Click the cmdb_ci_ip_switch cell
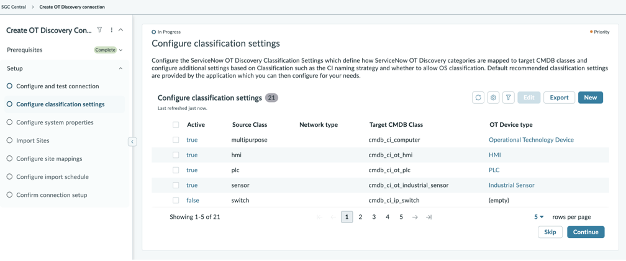Viewport: 626px width, 261px height. (394, 200)
